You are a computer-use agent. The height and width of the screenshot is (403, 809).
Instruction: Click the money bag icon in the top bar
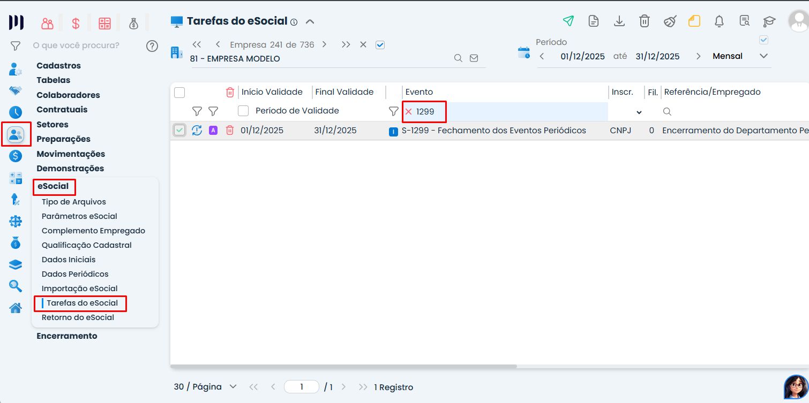pyautogui.click(x=133, y=24)
